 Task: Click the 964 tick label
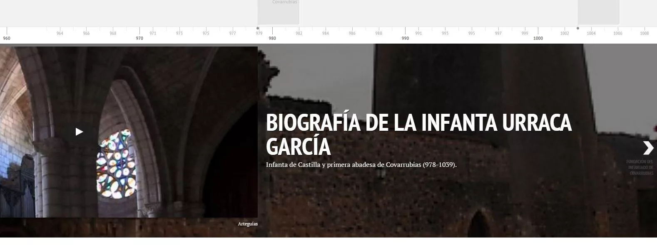point(60,34)
